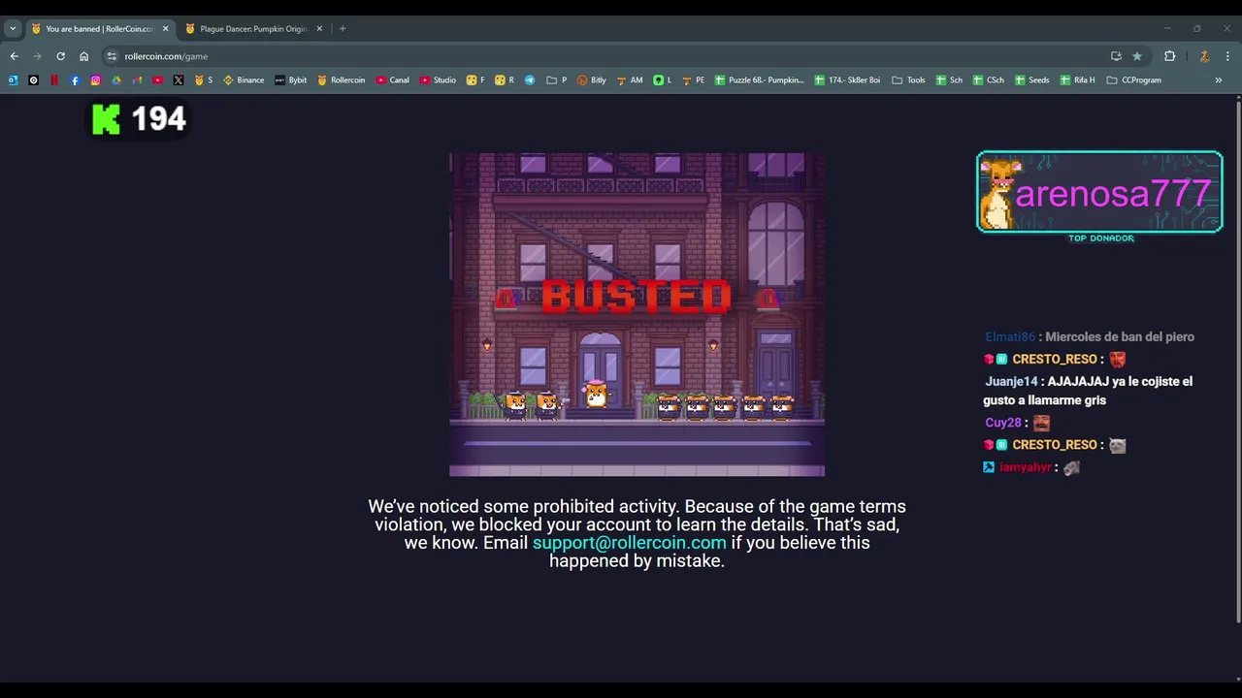Open the 'F' emoji-face bookmark

coord(475,80)
